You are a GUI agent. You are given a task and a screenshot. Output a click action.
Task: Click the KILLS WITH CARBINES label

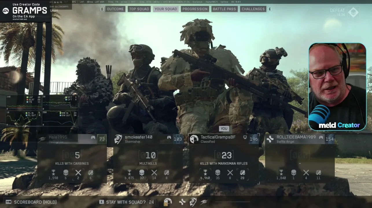72,164
